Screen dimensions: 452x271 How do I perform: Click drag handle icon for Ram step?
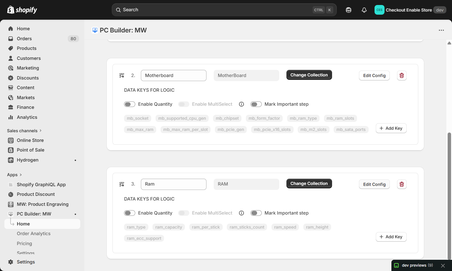pos(122,184)
